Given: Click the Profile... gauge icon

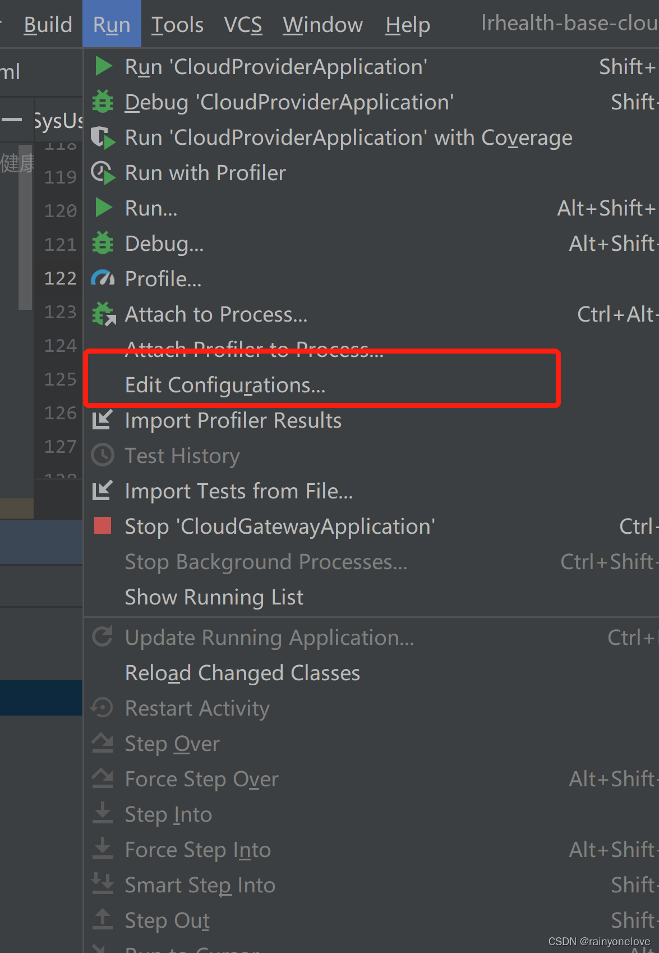Looking at the screenshot, I should click(x=103, y=278).
